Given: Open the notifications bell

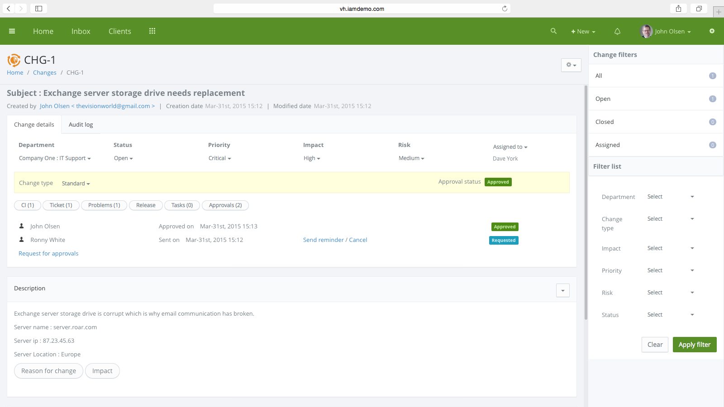Looking at the screenshot, I should point(617,31).
